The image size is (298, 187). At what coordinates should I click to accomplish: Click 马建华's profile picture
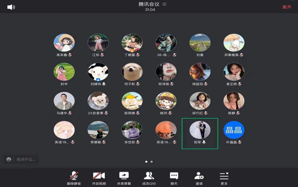pyautogui.click(x=64, y=101)
